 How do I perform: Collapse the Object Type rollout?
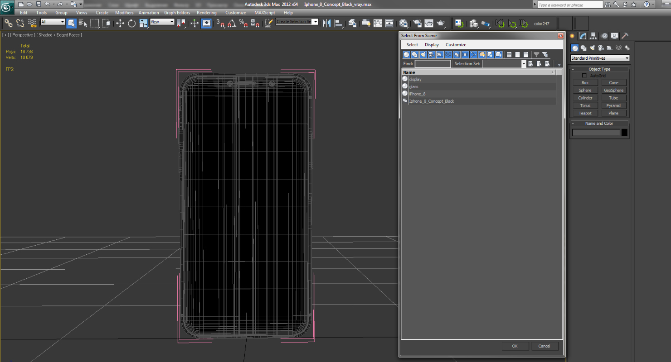coord(599,69)
